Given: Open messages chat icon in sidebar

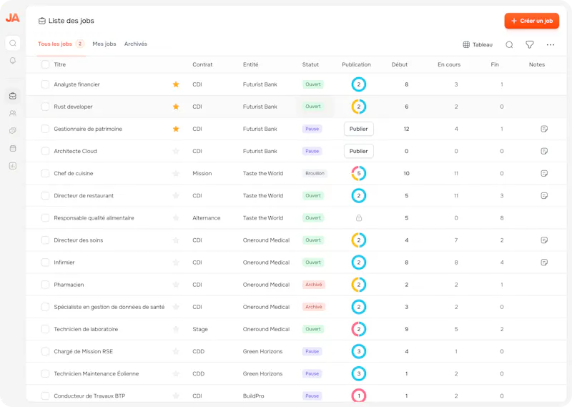Looking at the screenshot, I should 13,131.
